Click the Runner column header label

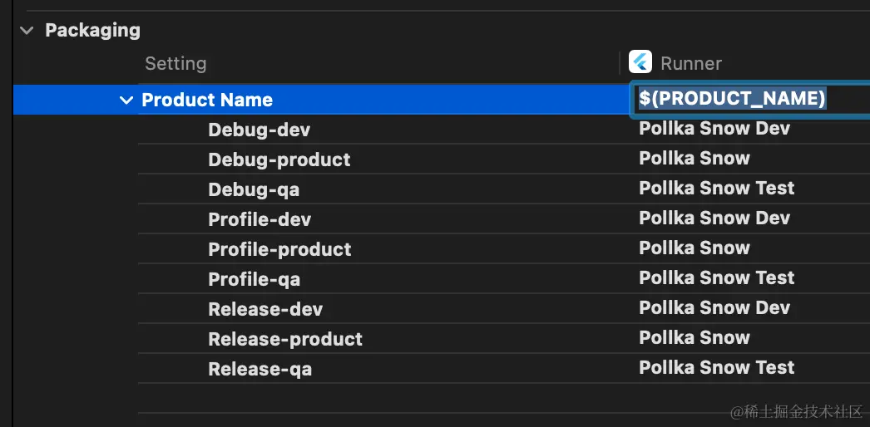pyautogui.click(x=690, y=63)
